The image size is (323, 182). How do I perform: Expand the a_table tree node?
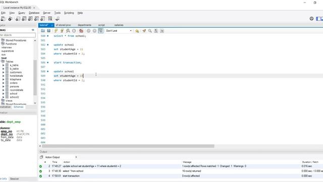pyautogui.click(x=4, y=65)
